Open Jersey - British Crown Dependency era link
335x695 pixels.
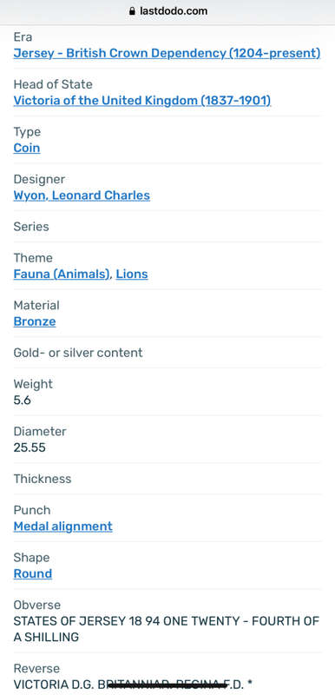(167, 53)
